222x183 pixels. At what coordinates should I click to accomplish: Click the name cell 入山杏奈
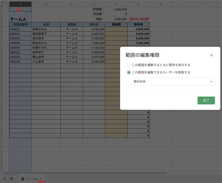pos(46,61)
